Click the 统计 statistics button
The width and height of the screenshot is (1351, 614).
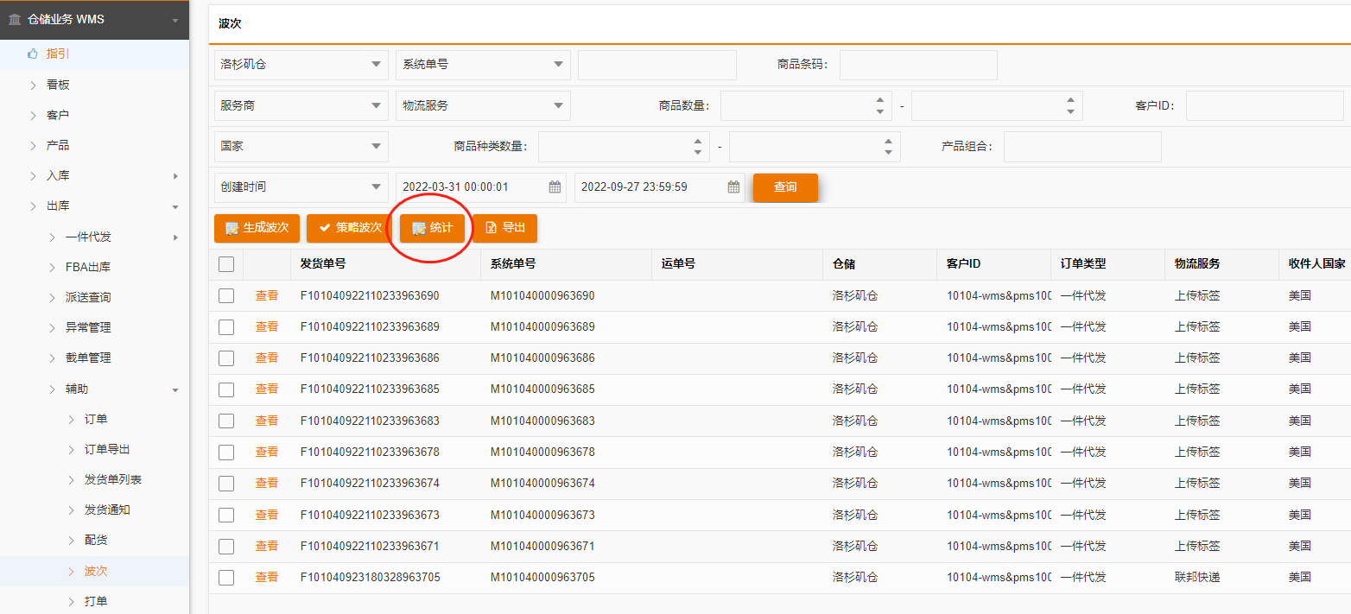point(432,228)
